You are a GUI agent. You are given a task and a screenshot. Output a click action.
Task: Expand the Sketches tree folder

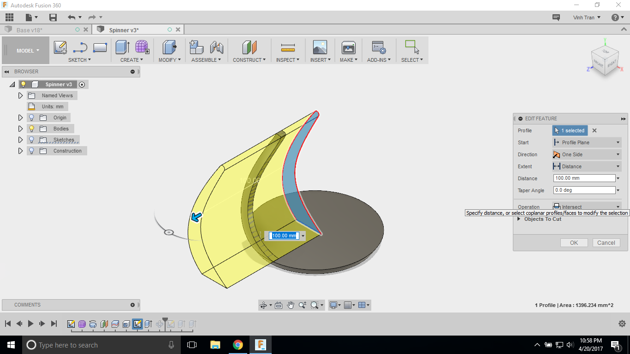pos(20,140)
